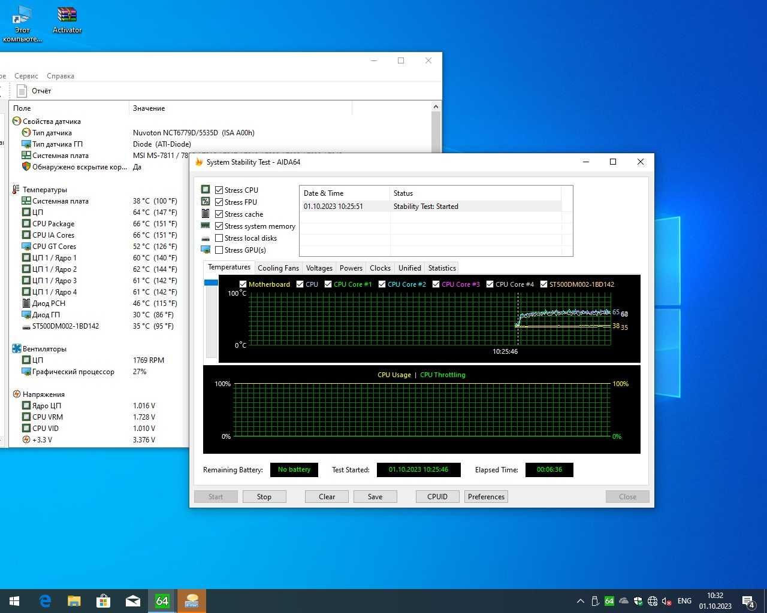The height and width of the screenshot is (613, 767).
Task: Click the Stress system memory RAM icon
Action: coord(206,226)
